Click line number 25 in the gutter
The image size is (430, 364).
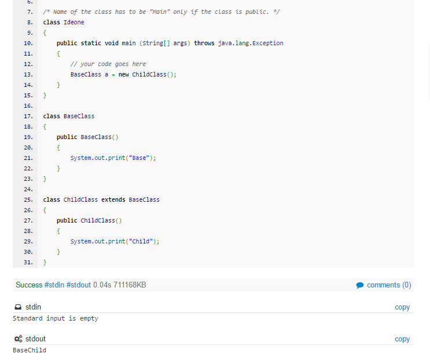coord(28,200)
